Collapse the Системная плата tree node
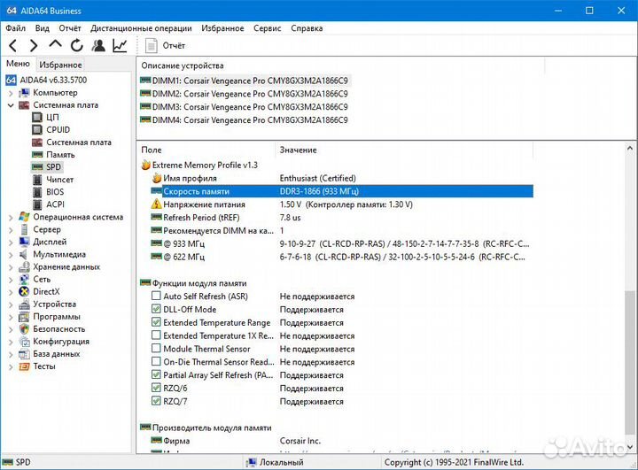The image size is (638, 470). (x=10, y=105)
